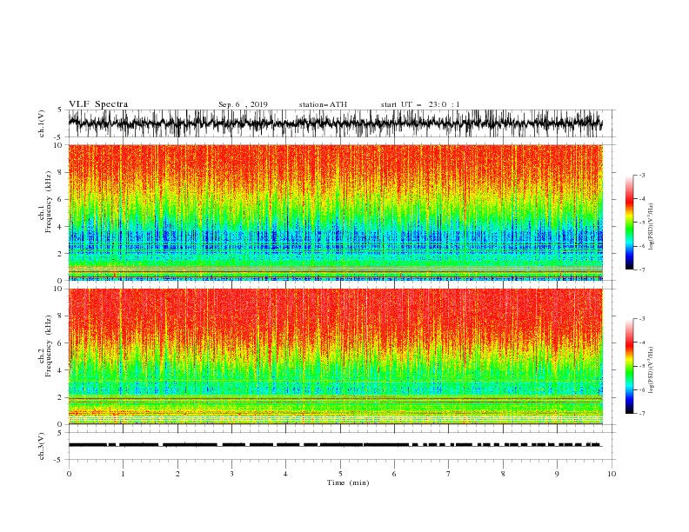Click the lower PSD color scale bar
The image size is (689, 532).
click(629, 366)
